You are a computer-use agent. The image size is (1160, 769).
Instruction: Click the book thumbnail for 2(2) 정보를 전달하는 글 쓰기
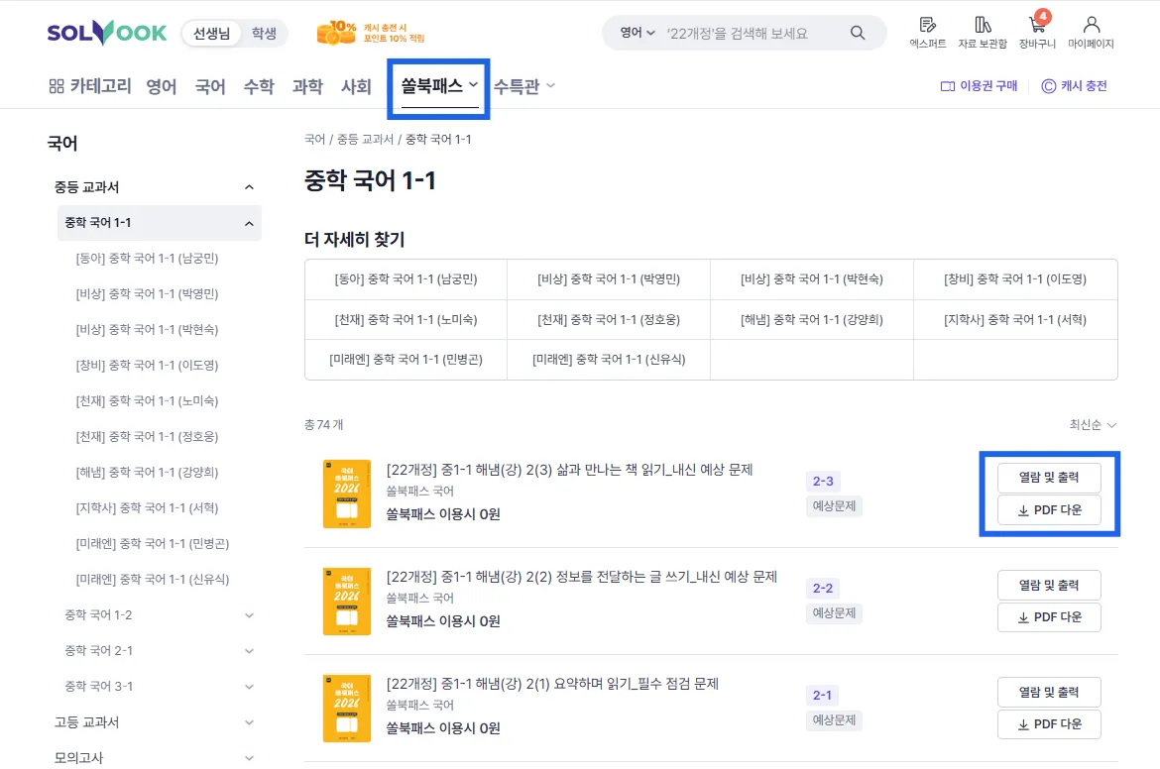coord(347,602)
